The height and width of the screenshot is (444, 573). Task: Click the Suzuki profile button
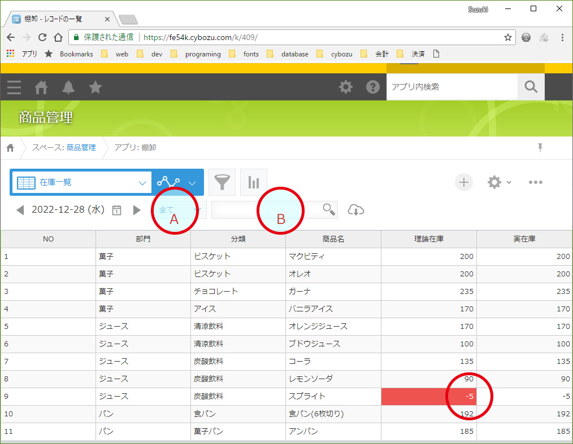(x=477, y=9)
